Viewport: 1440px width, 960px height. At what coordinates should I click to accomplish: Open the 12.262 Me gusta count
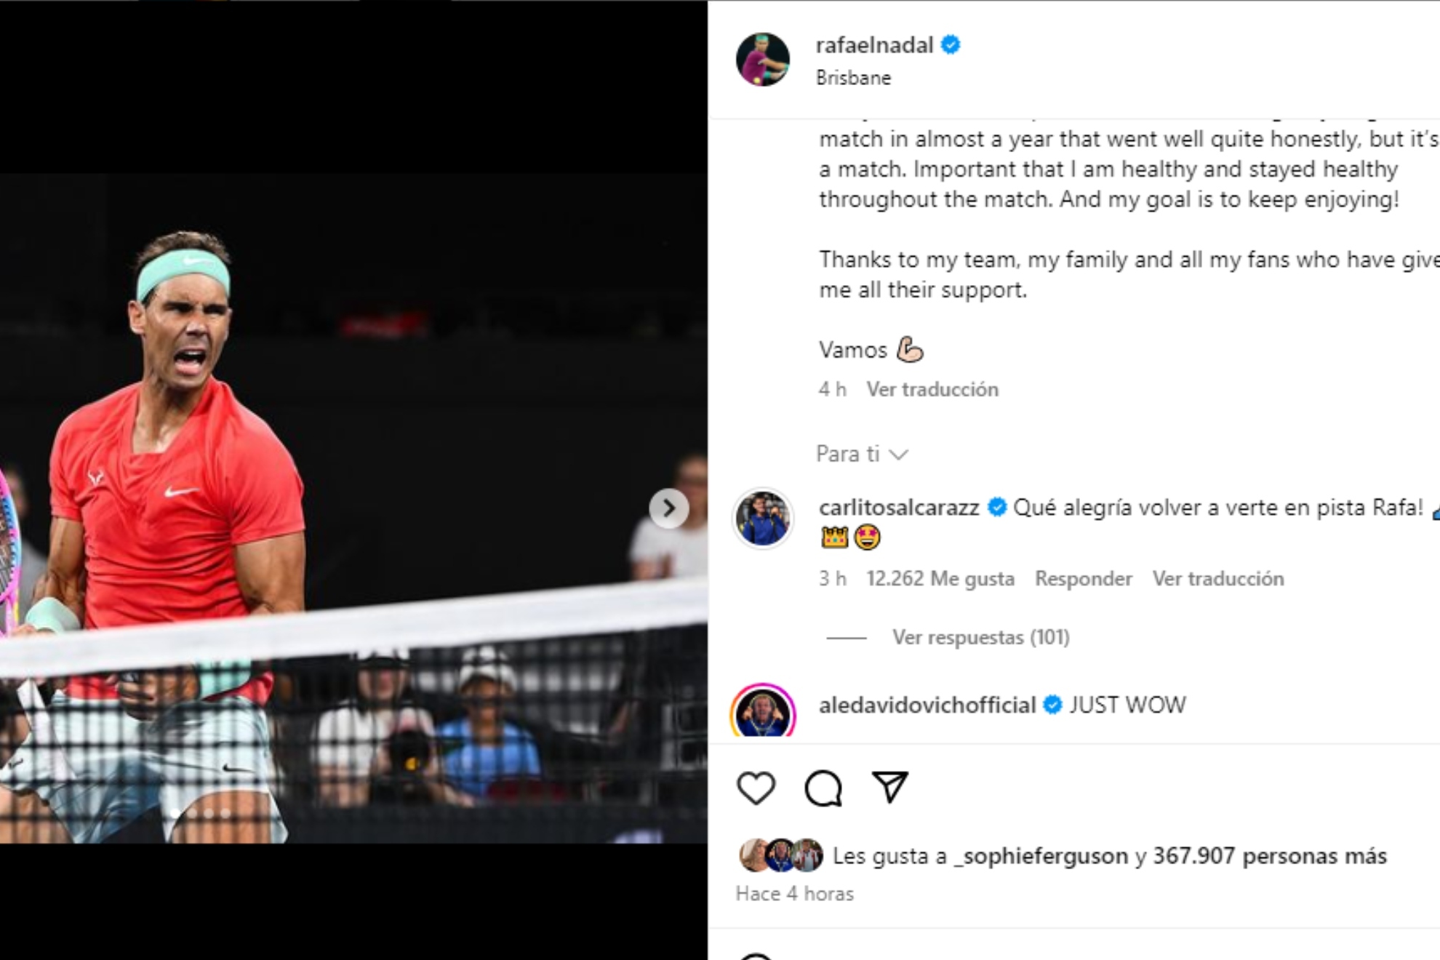[x=940, y=579]
